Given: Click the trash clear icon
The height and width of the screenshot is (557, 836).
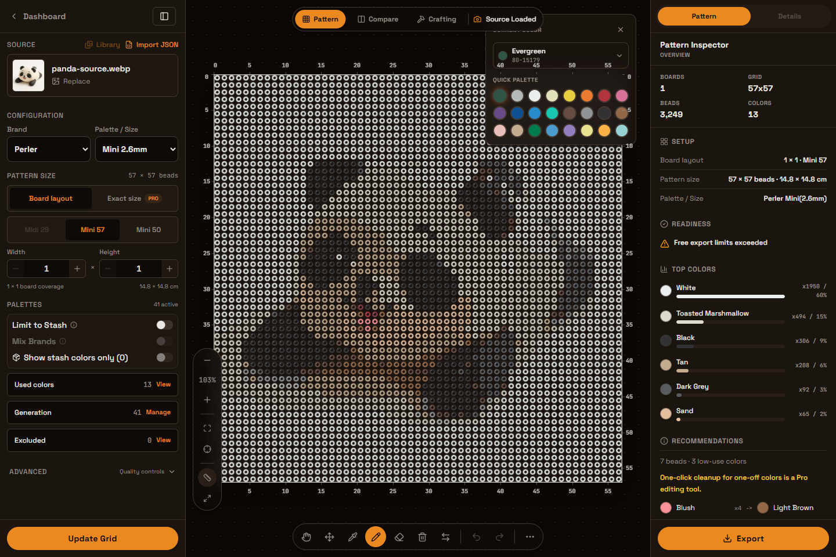Looking at the screenshot, I should coord(423,537).
